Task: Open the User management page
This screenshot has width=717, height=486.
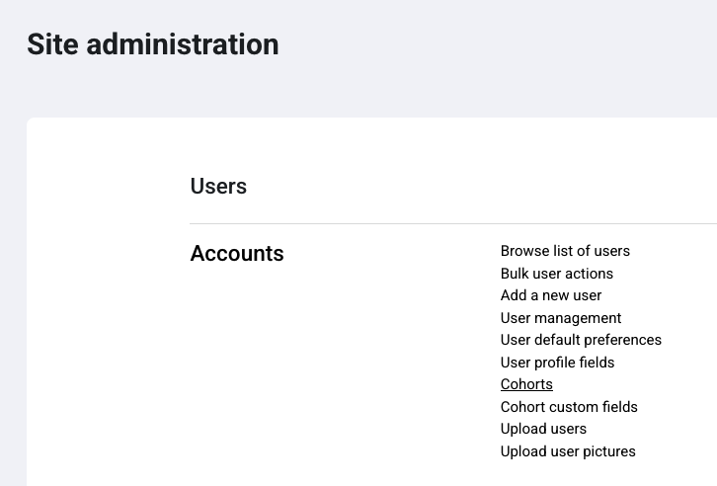Action: tap(560, 318)
